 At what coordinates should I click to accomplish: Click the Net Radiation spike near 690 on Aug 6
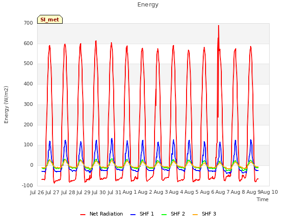tap(219, 26)
